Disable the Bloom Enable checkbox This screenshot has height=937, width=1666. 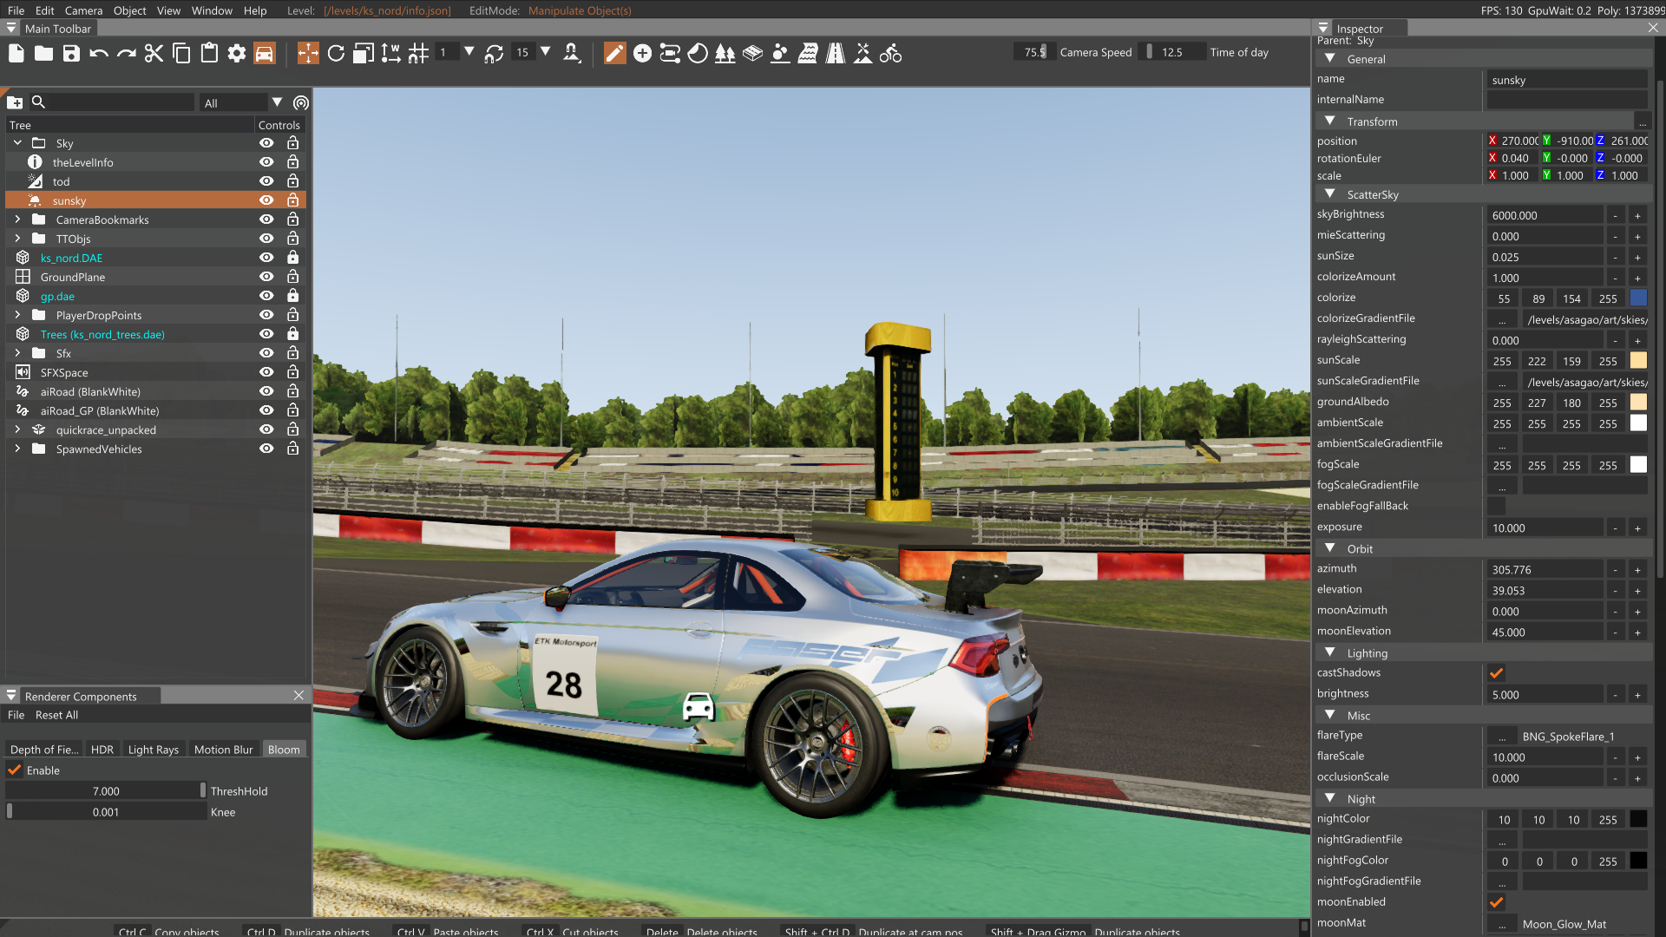[x=15, y=770]
